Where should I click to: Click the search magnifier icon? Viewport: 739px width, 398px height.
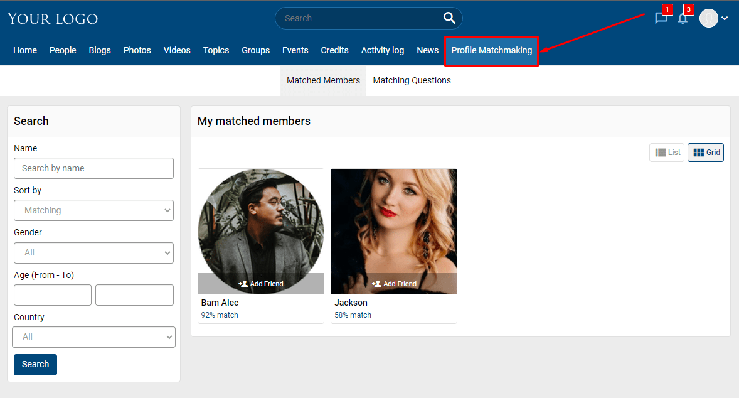click(x=449, y=18)
